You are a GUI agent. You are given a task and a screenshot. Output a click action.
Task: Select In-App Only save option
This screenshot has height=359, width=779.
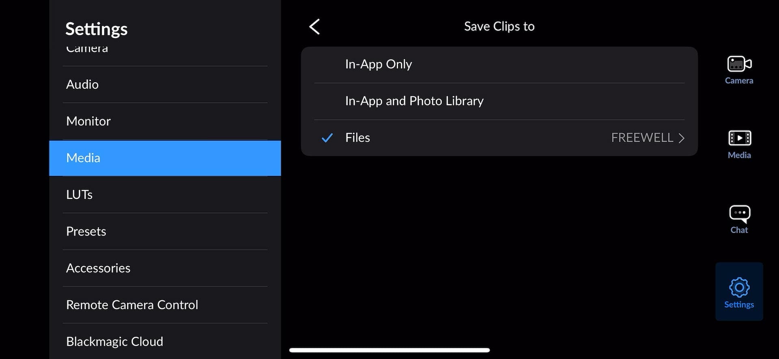point(378,64)
